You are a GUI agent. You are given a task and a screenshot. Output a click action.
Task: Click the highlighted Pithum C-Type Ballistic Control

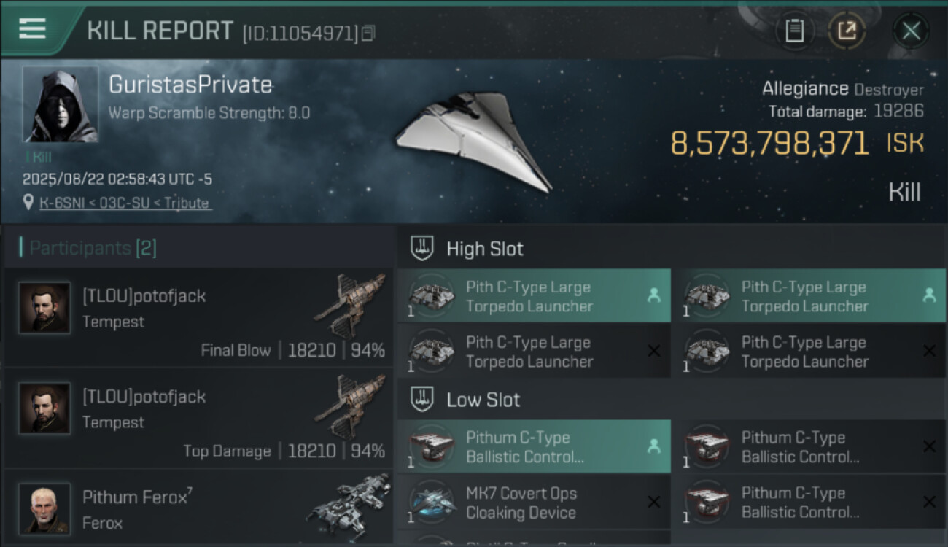534,447
